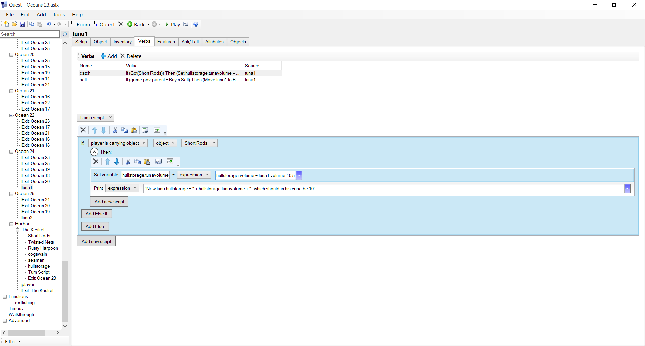This screenshot has height=346, width=645.
Task: Click the Add Else button
Action: [x=95, y=226]
